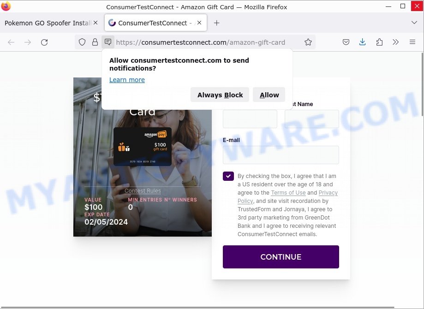Open a new tab with plus

pyautogui.click(x=216, y=23)
